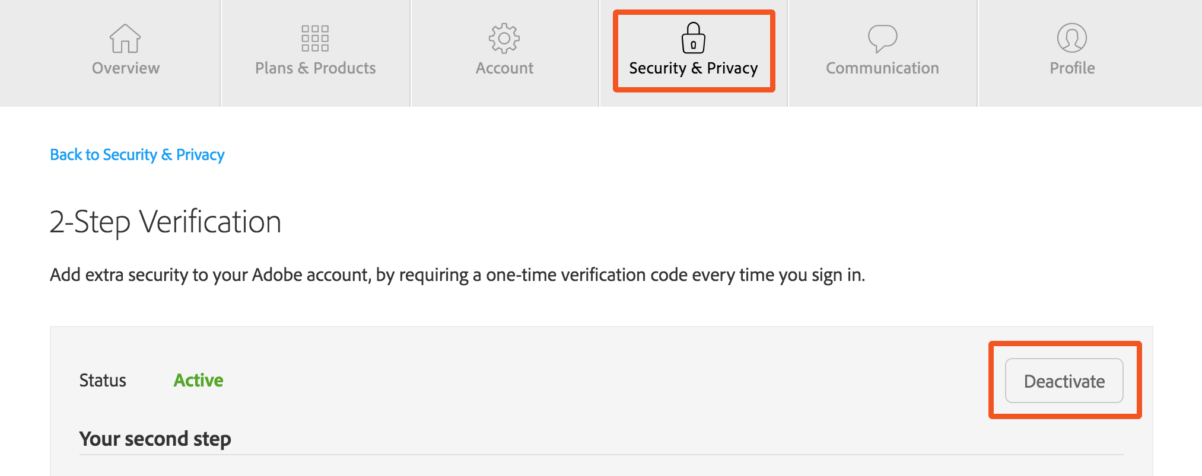This screenshot has height=476, width=1202.
Task: Follow the Back to Security & Privacy link
Action: pyautogui.click(x=137, y=155)
